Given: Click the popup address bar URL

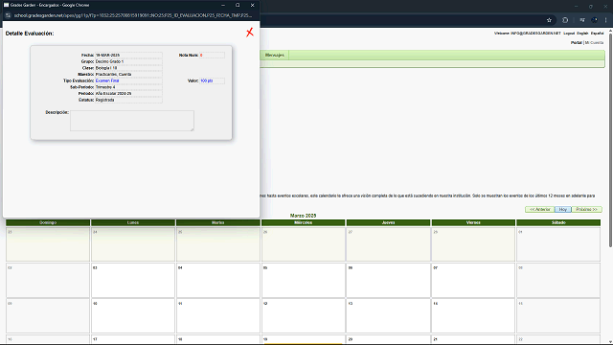Looking at the screenshot, I should point(133,15).
